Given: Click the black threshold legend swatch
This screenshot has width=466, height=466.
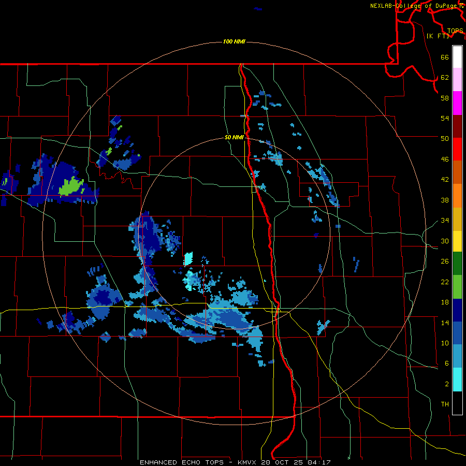Looking at the screenshot, I should point(457,403).
